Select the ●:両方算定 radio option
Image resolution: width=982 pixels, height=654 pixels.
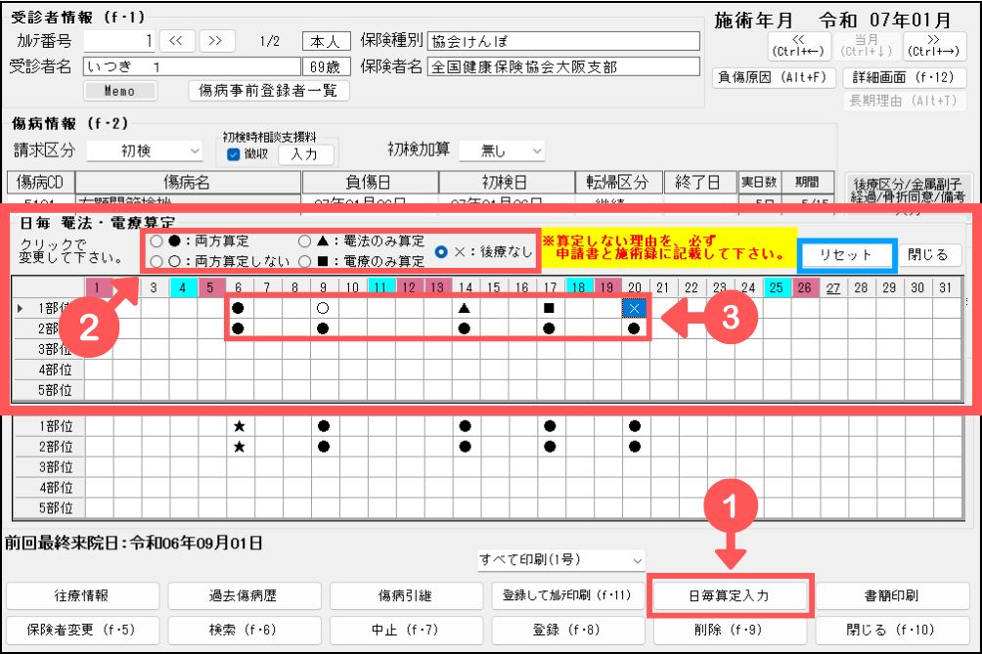coord(156,241)
